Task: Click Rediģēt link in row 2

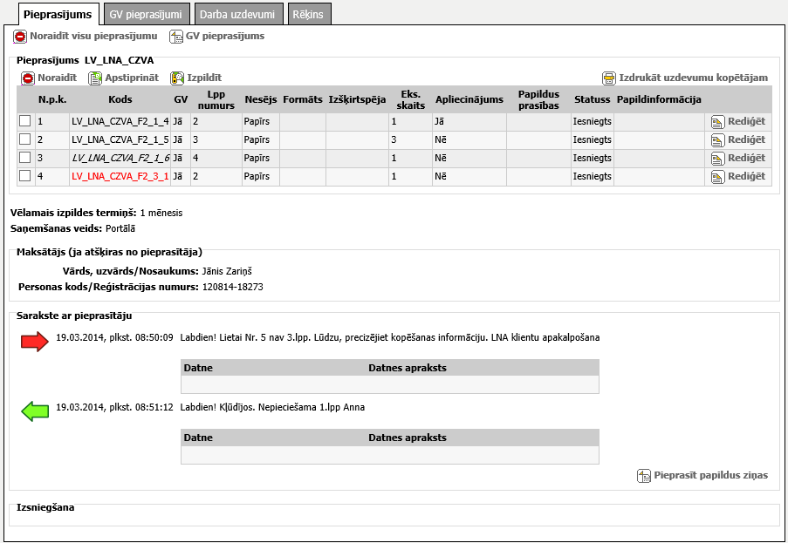Action: [x=746, y=139]
